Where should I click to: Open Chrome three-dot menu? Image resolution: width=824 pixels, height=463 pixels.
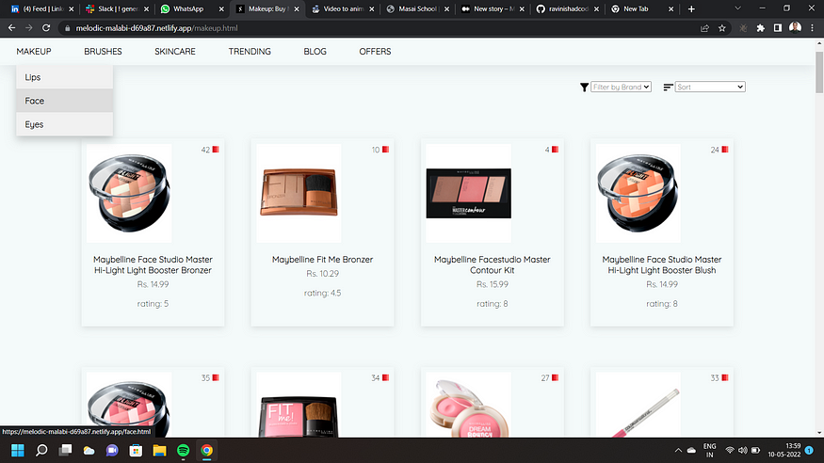click(x=813, y=28)
